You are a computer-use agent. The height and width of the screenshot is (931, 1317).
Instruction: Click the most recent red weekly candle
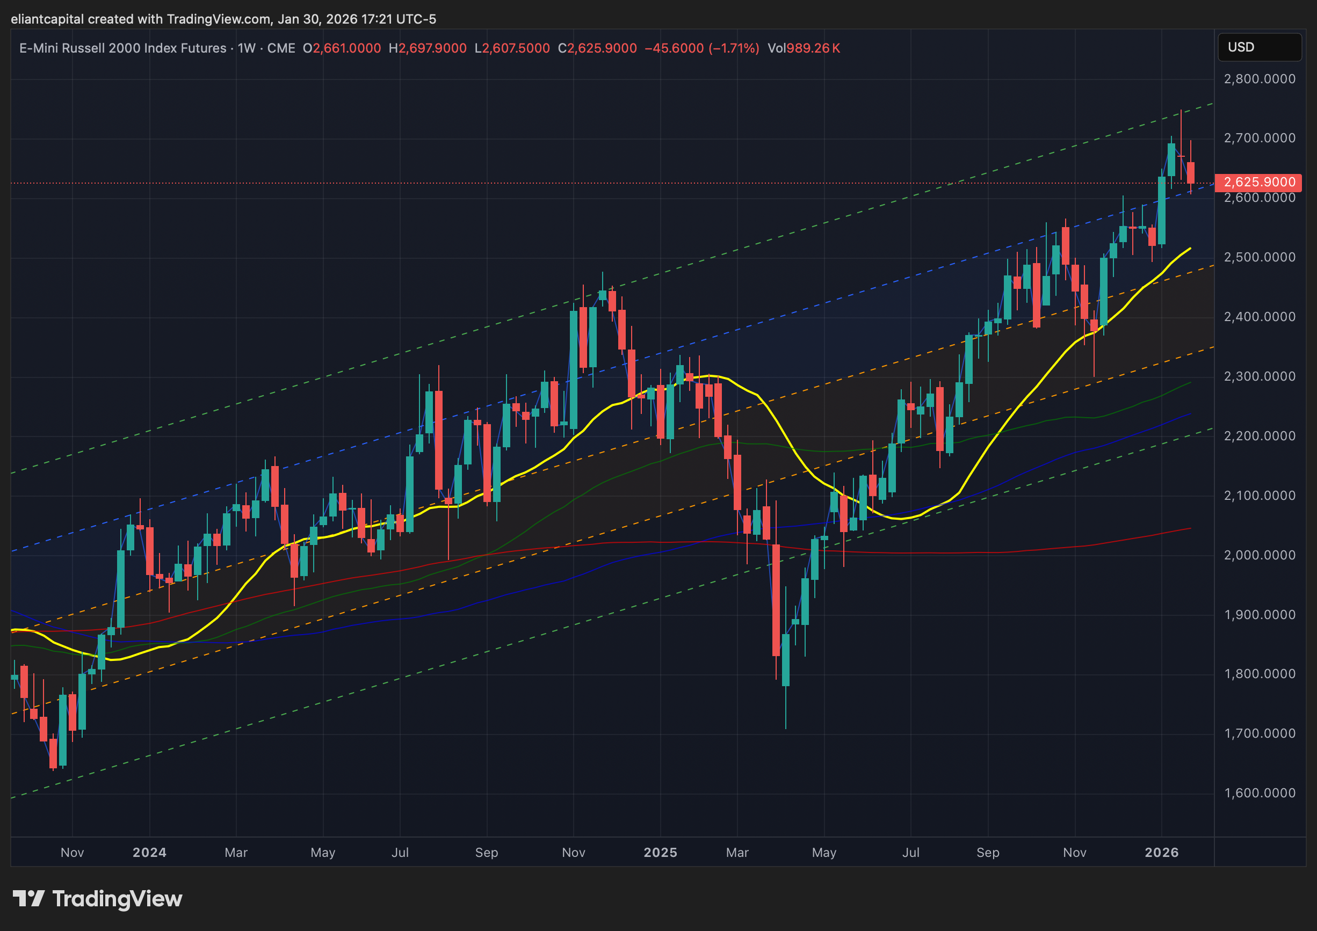(1190, 172)
